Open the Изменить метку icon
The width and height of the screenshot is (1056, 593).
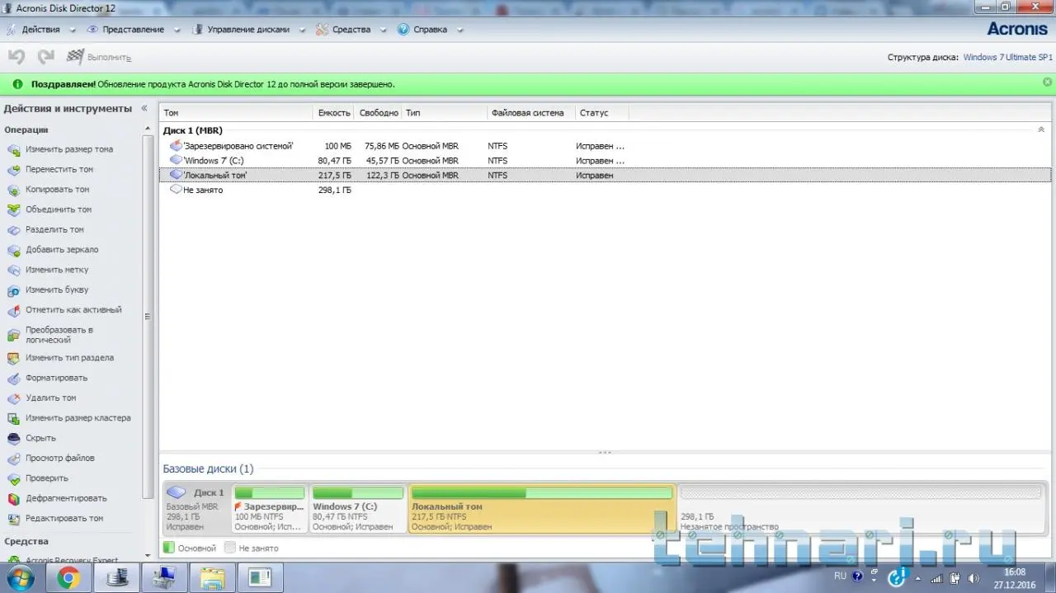pyautogui.click(x=13, y=270)
